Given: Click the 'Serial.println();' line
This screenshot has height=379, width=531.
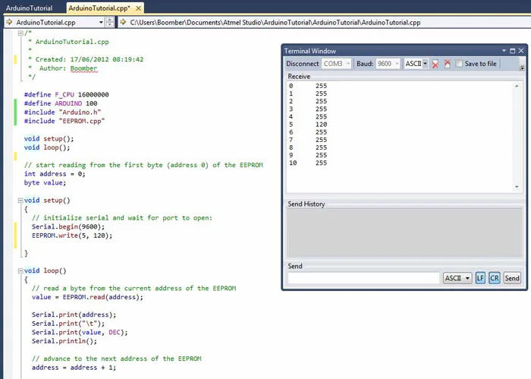Looking at the screenshot, I should click(64, 341).
